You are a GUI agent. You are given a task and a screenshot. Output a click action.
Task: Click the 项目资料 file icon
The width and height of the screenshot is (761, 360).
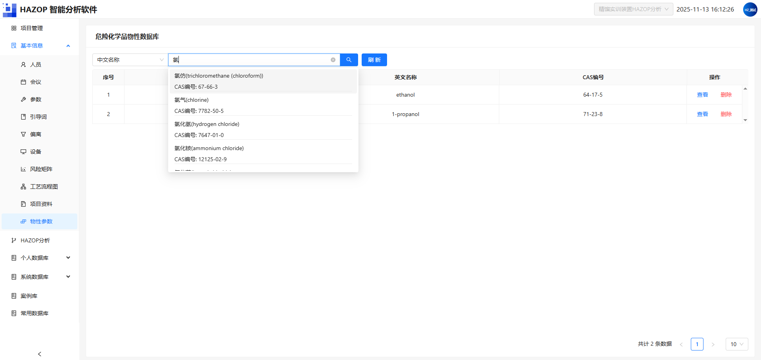pos(23,204)
